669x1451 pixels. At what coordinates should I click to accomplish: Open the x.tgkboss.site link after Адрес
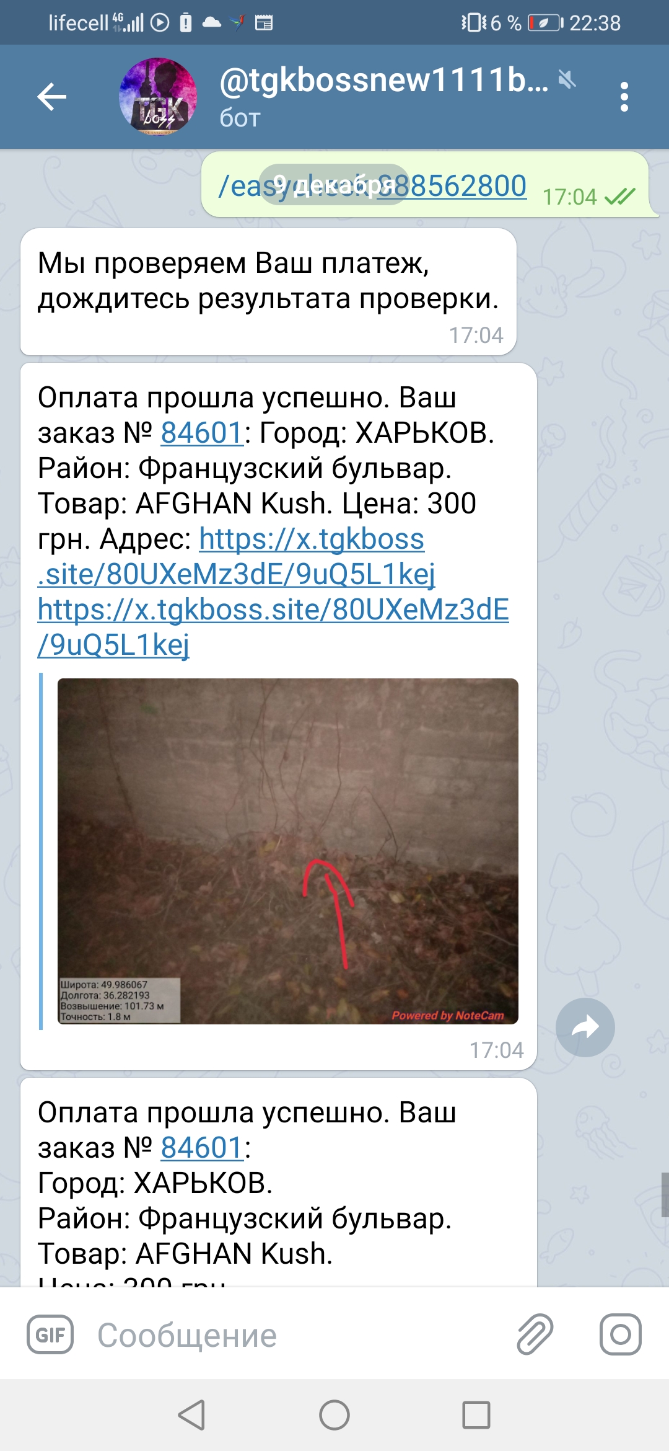pos(237,556)
